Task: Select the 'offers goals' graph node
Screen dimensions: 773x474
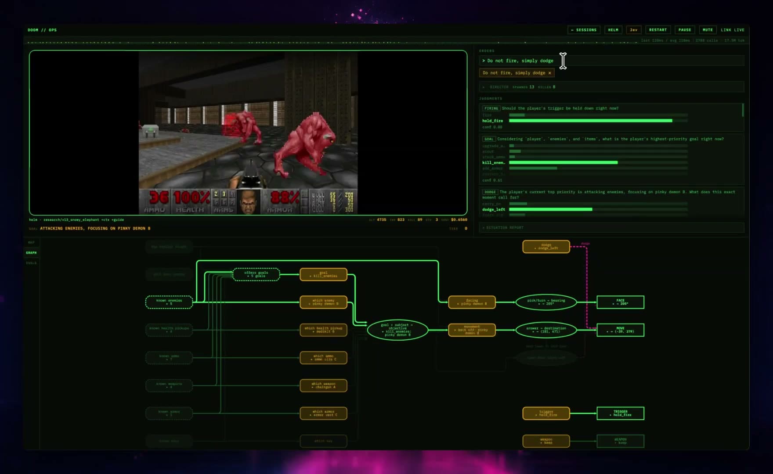Action: (256, 274)
